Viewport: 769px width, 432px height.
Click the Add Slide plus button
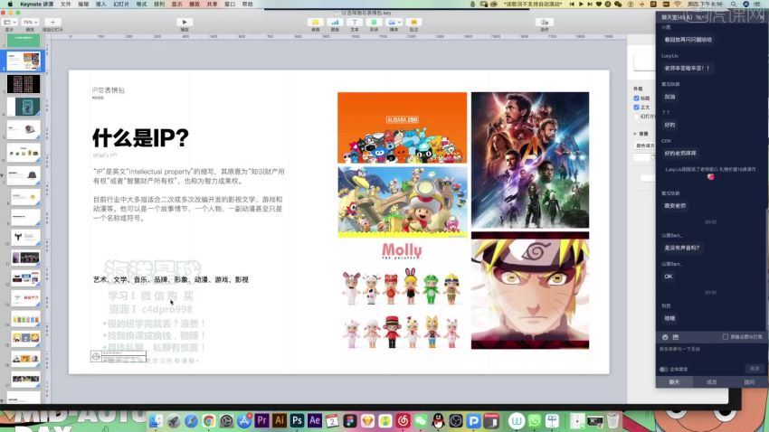[x=52, y=22]
